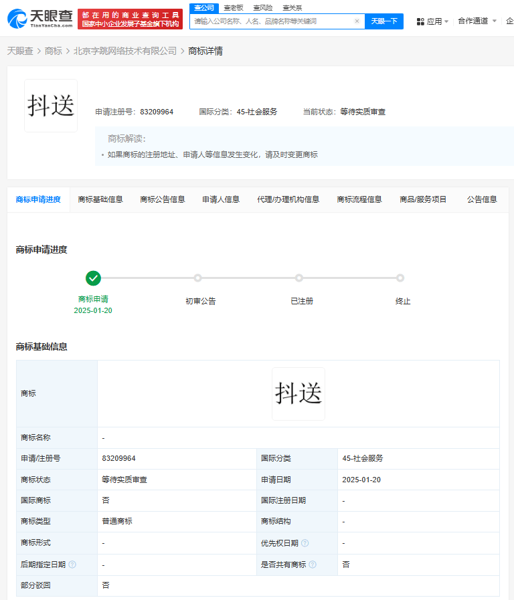Image resolution: width=514 pixels, height=600 pixels.
Task: Click the 终止 progress step marker
Action: (400, 278)
